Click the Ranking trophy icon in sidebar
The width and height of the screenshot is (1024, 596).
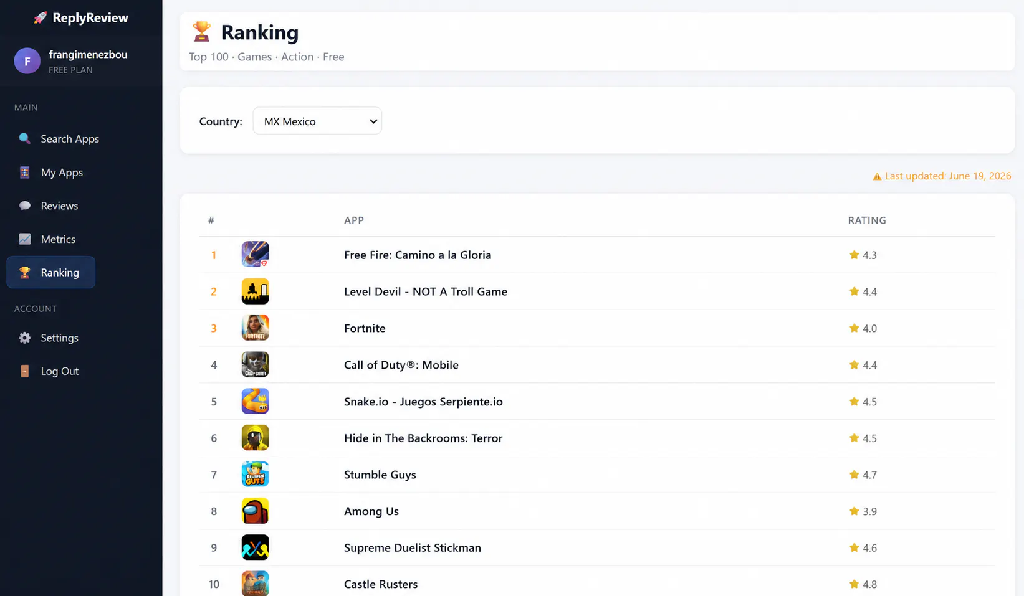(x=25, y=272)
